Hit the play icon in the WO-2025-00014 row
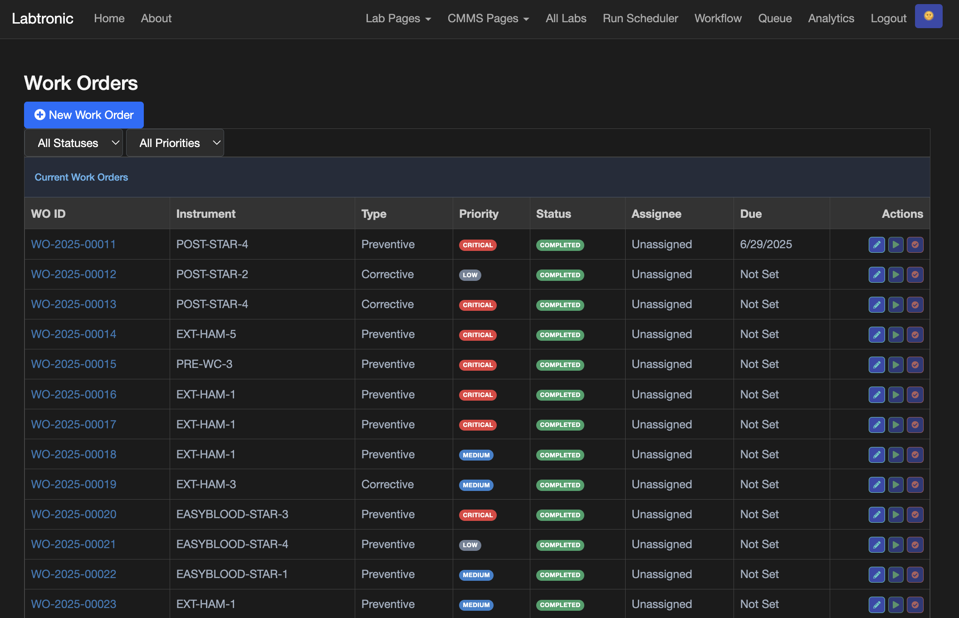 coord(895,334)
